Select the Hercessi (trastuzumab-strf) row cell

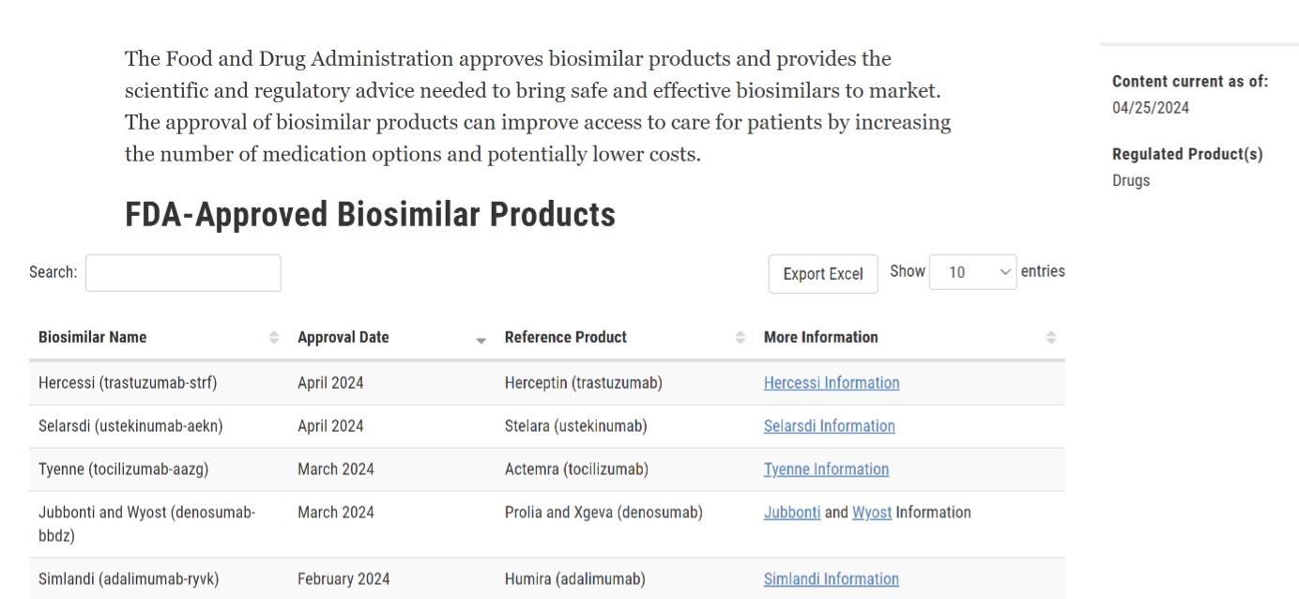(128, 383)
